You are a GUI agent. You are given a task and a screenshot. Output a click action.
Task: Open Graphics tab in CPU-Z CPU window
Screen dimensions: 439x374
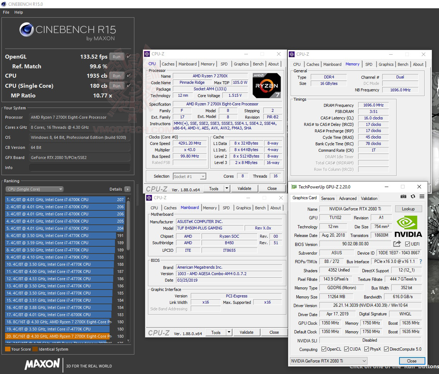(241, 64)
